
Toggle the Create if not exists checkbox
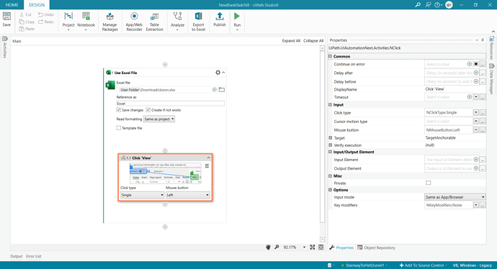[148, 110]
